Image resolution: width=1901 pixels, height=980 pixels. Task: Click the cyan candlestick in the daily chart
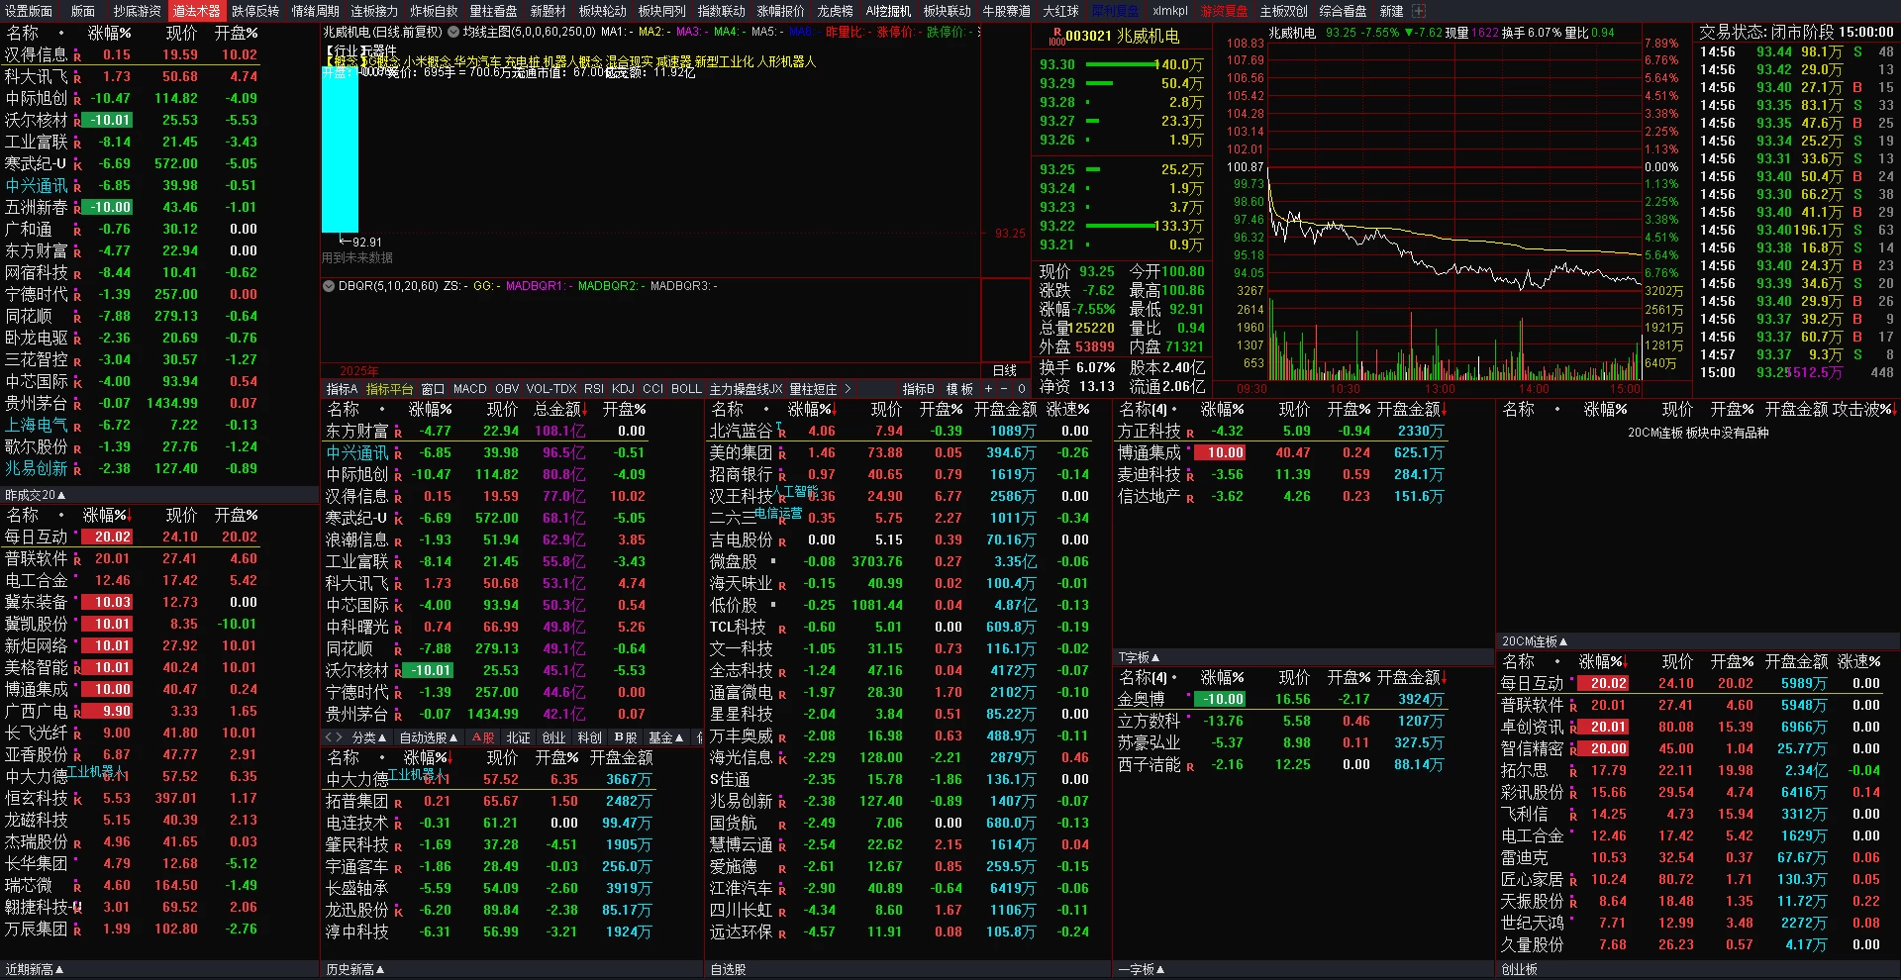pos(340,148)
